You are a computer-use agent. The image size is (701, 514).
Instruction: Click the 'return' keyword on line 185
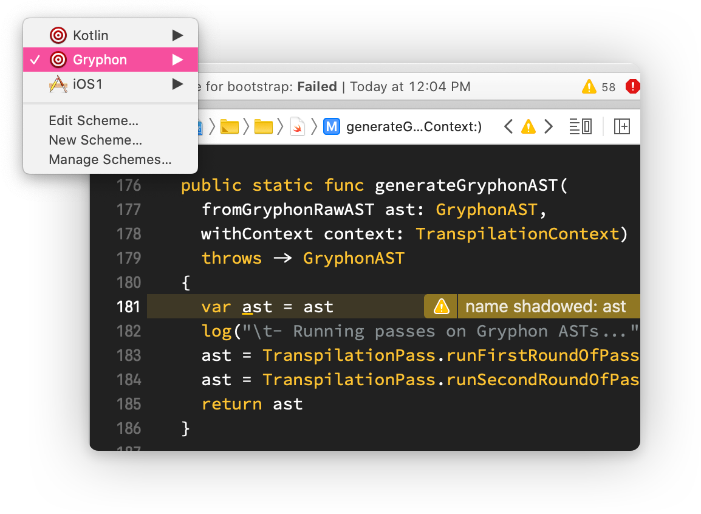(x=231, y=404)
